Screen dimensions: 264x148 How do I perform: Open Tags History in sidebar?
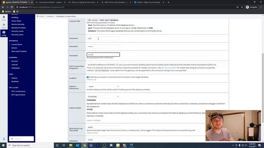pos(14,78)
